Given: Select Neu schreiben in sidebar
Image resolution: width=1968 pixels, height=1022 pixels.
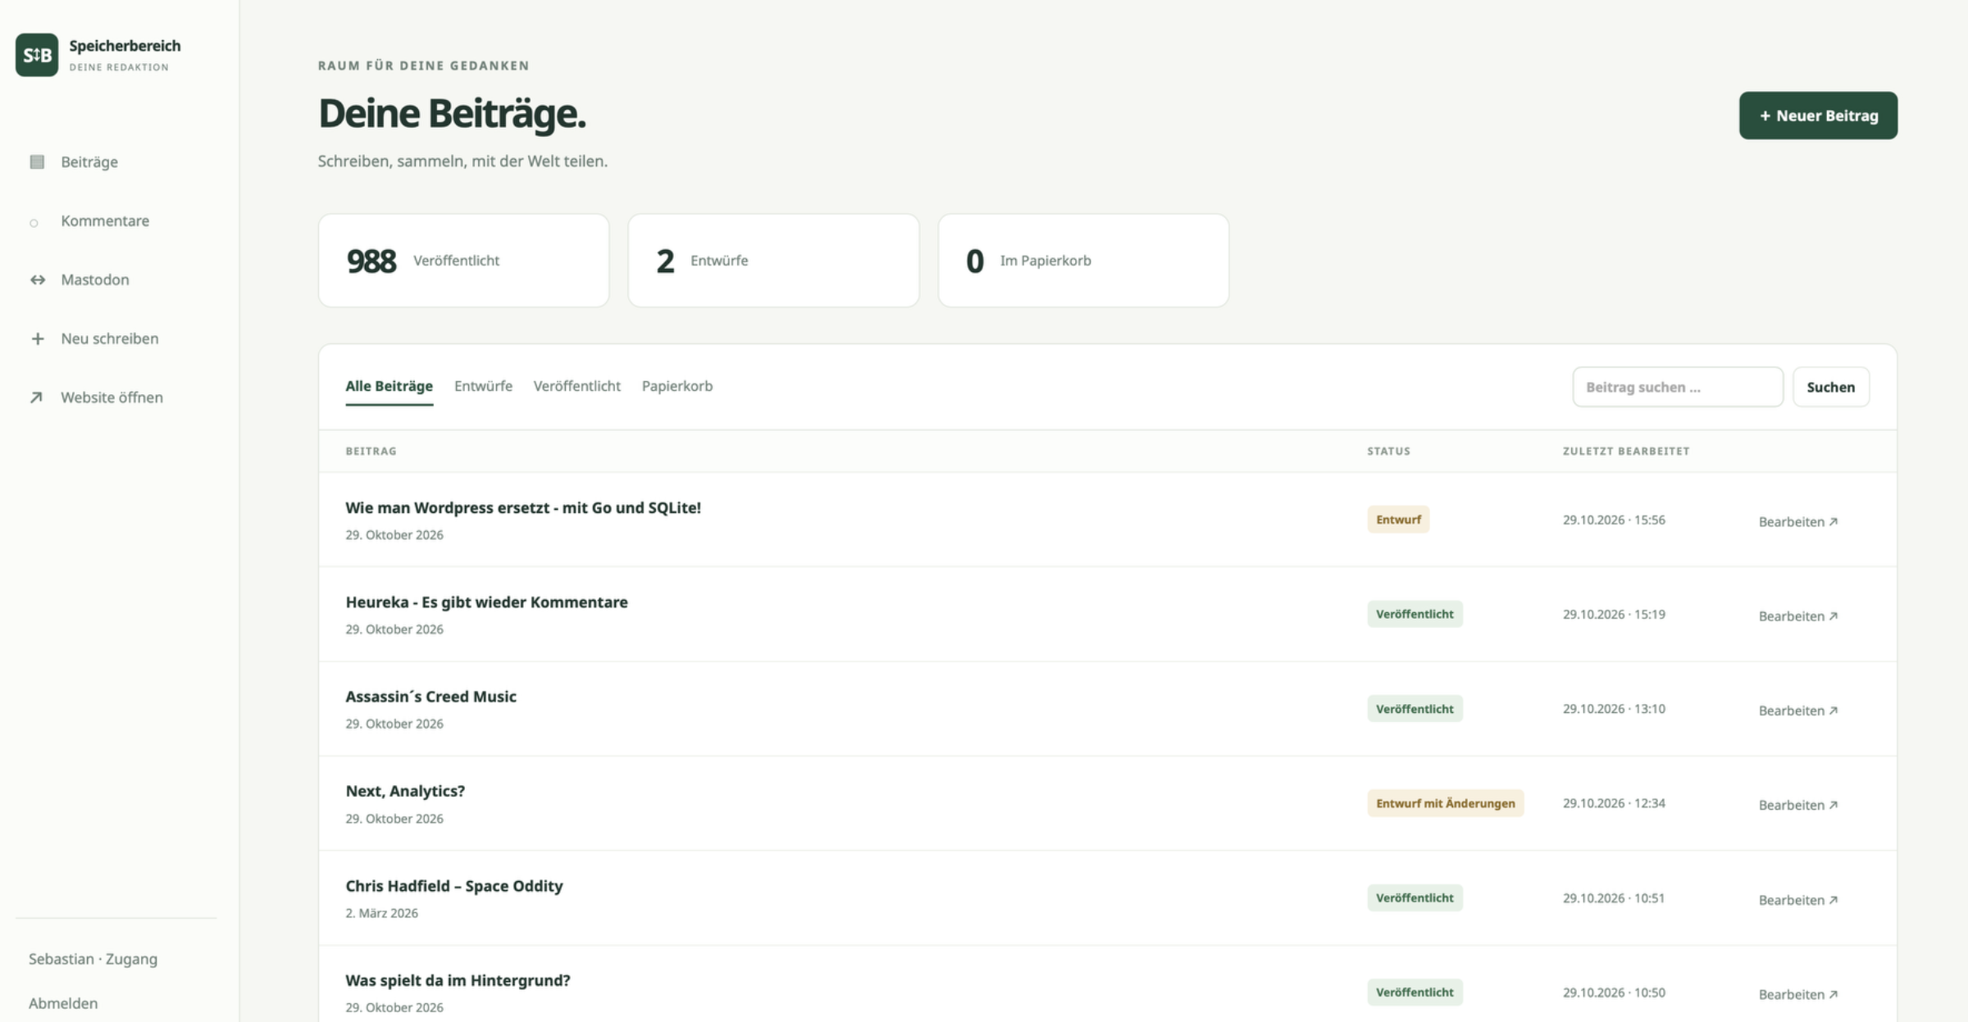Looking at the screenshot, I should tap(110, 338).
